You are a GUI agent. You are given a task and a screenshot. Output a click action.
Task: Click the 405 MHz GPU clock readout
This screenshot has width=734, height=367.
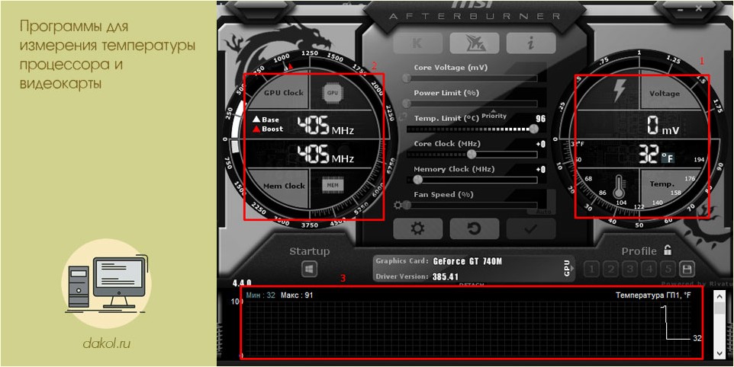325,125
